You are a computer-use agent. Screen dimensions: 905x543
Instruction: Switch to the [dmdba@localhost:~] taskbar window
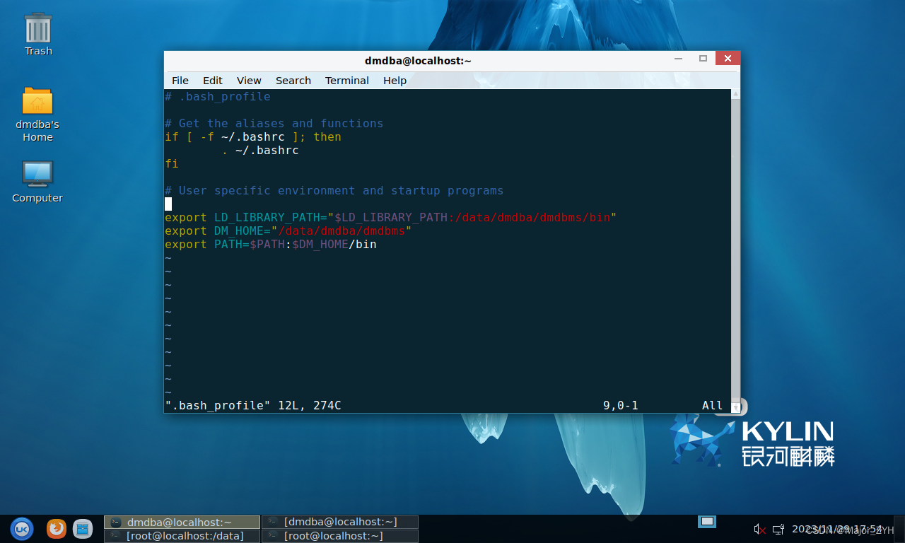[x=340, y=522]
